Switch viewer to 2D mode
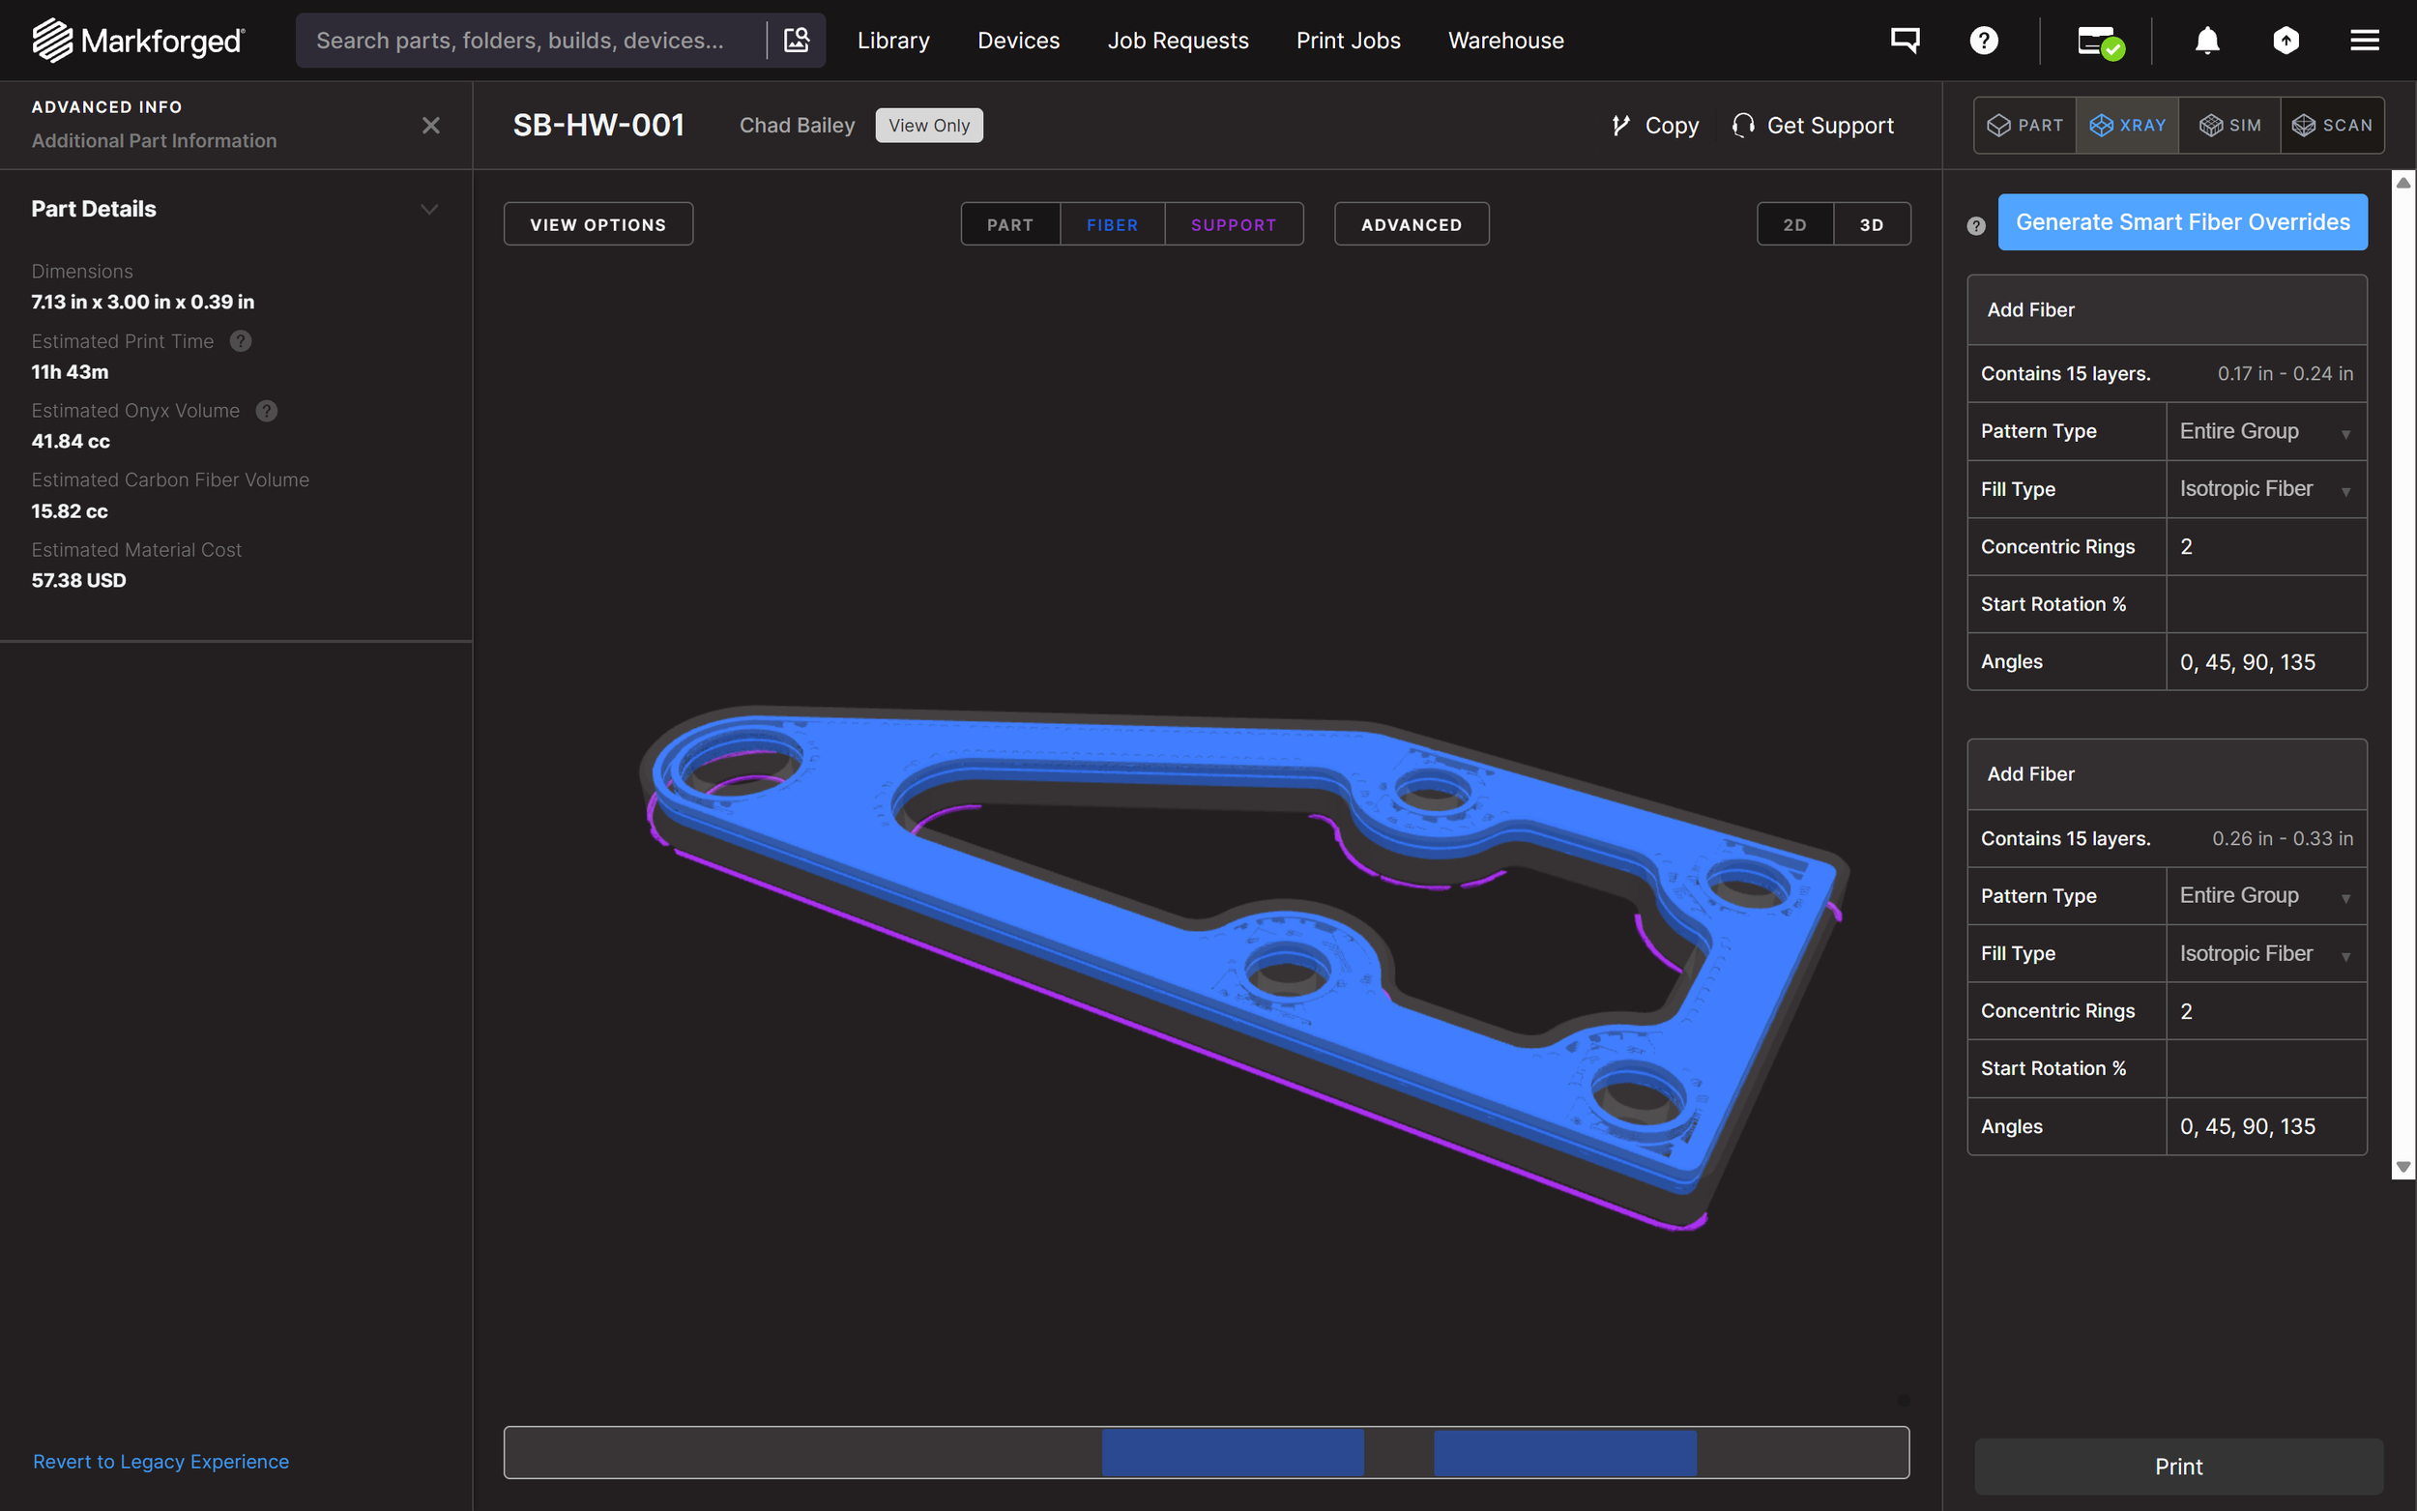The width and height of the screenshot is (2417, 1511). pyautogui.click(x=1794, y=224)
